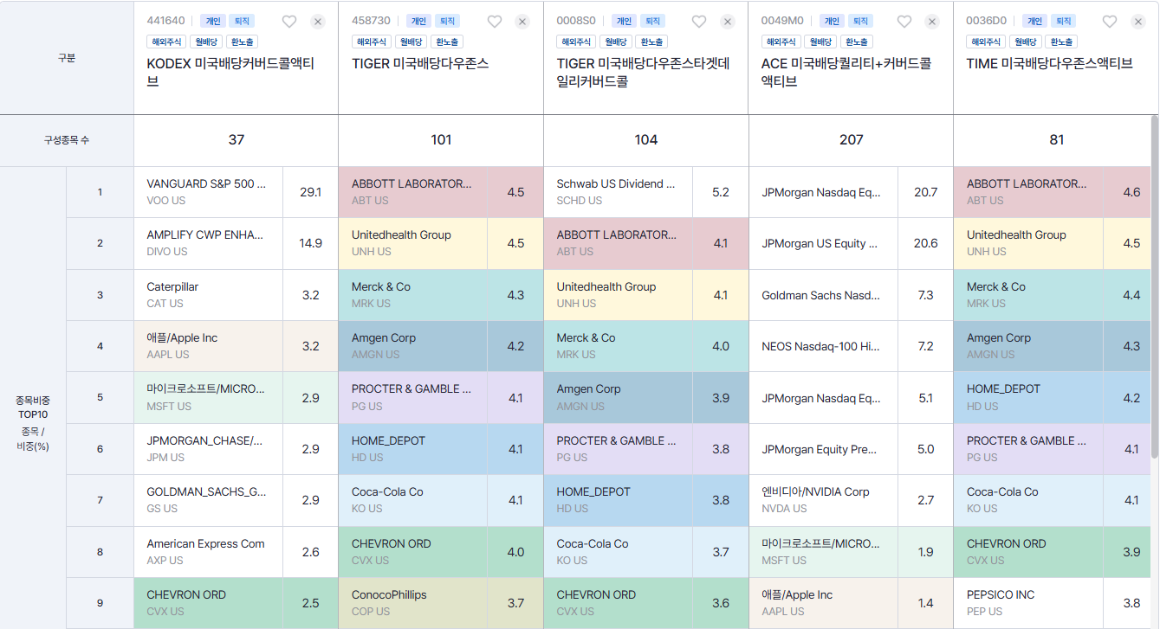Image resolution: width=1160 pixels, height=629 pixels.
Task: Open the TIME 미국배당다우존스액티브 title
Action: point(1050,63)
